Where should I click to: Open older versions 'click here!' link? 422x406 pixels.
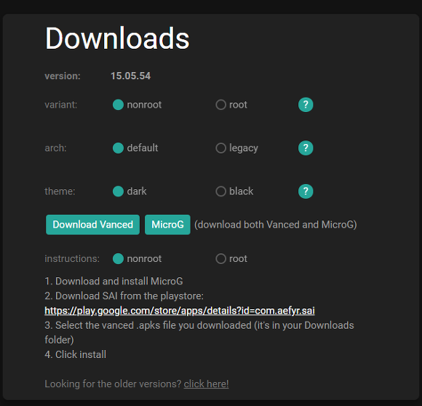pyautogui.click(x=206, y=384)
